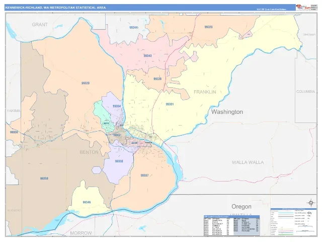Click the Washington state label
The image size is (322, 242).
tap(227, 112)
